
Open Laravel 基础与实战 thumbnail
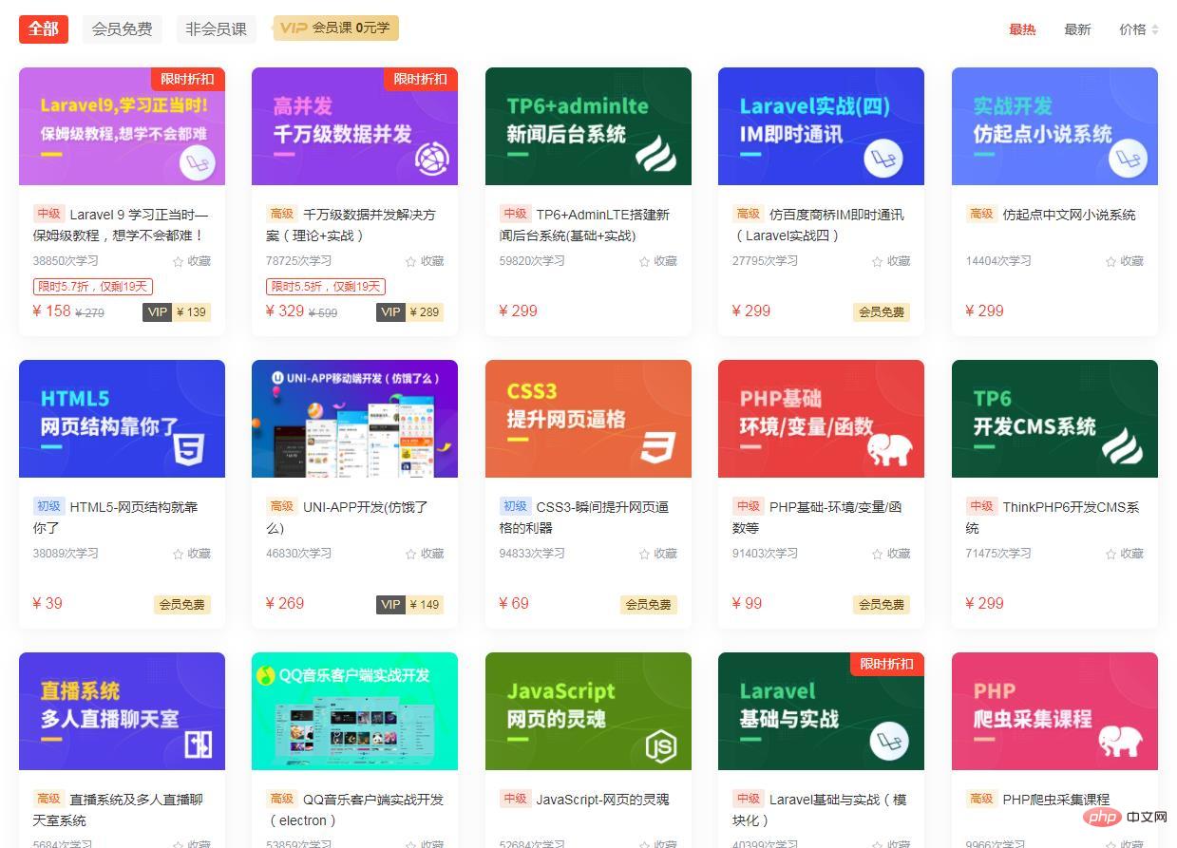pos(821,711)
